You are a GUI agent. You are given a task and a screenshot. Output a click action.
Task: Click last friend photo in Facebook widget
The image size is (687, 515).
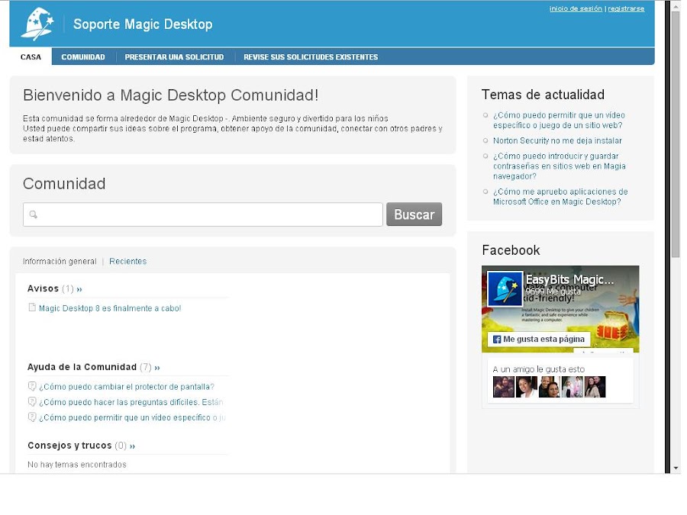tap(595, 387)
